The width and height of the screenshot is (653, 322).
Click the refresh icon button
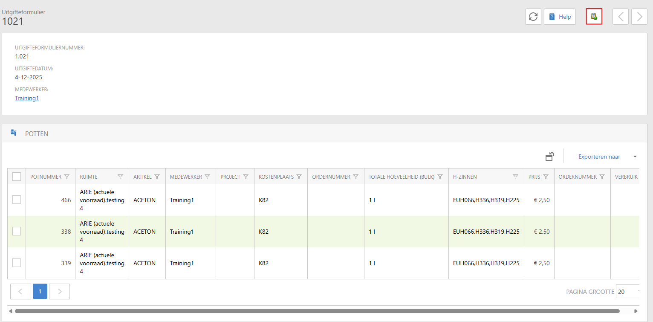(533, 17)
